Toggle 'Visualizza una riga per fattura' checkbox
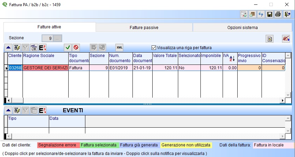 pyautogui.click(x=154, y=47)
